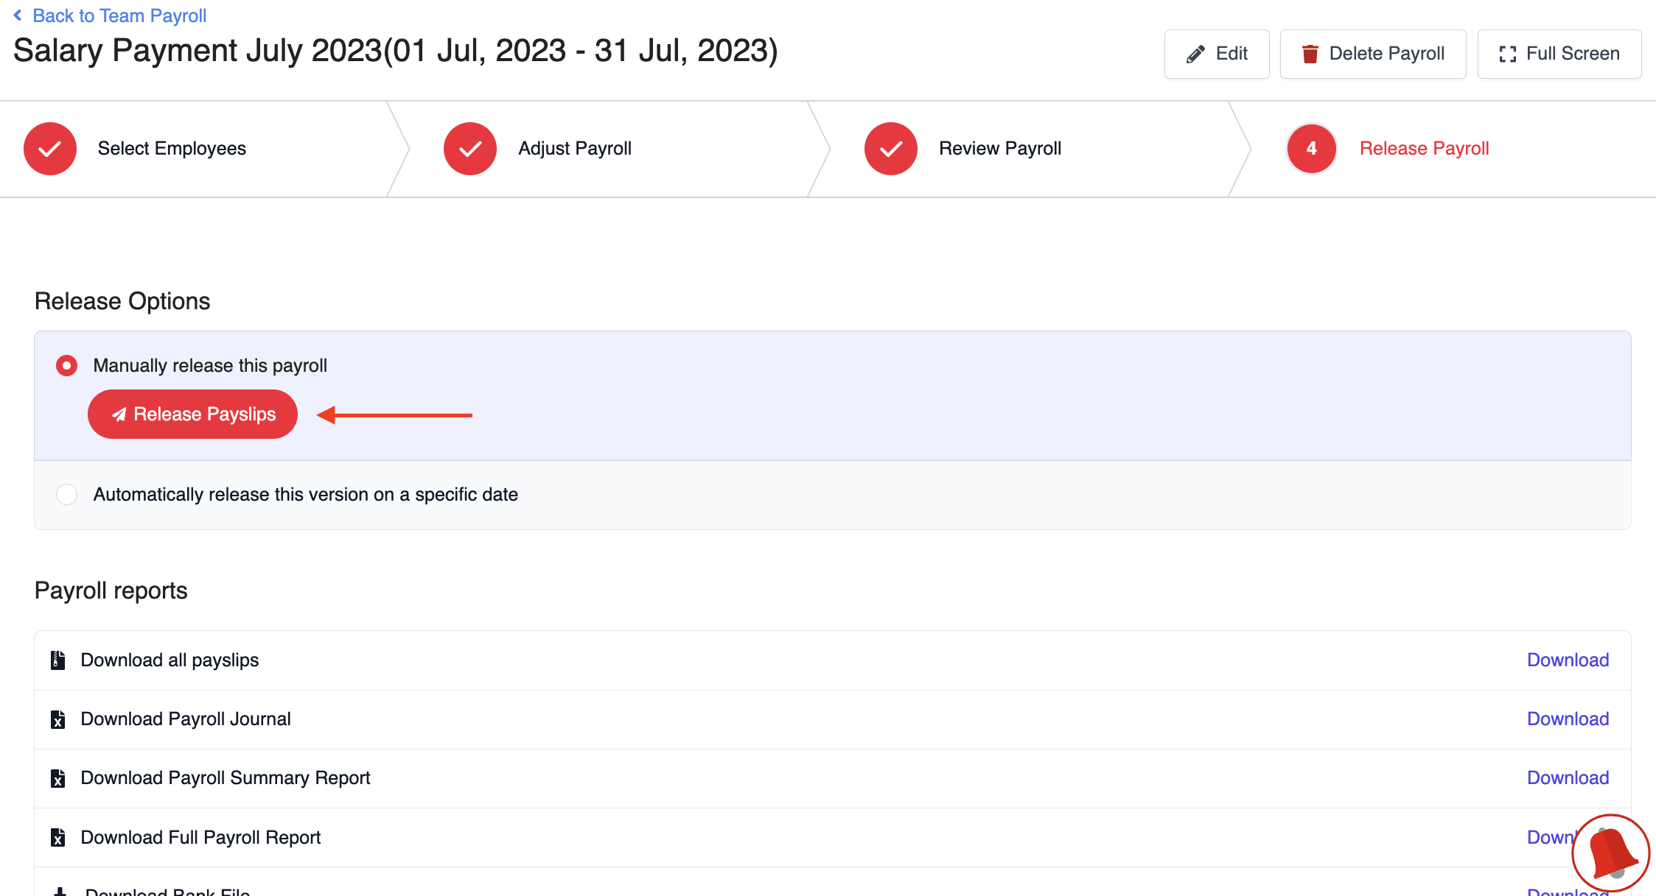Go to the Review Payroll step
1656x896 pixels.
point(999,149)
